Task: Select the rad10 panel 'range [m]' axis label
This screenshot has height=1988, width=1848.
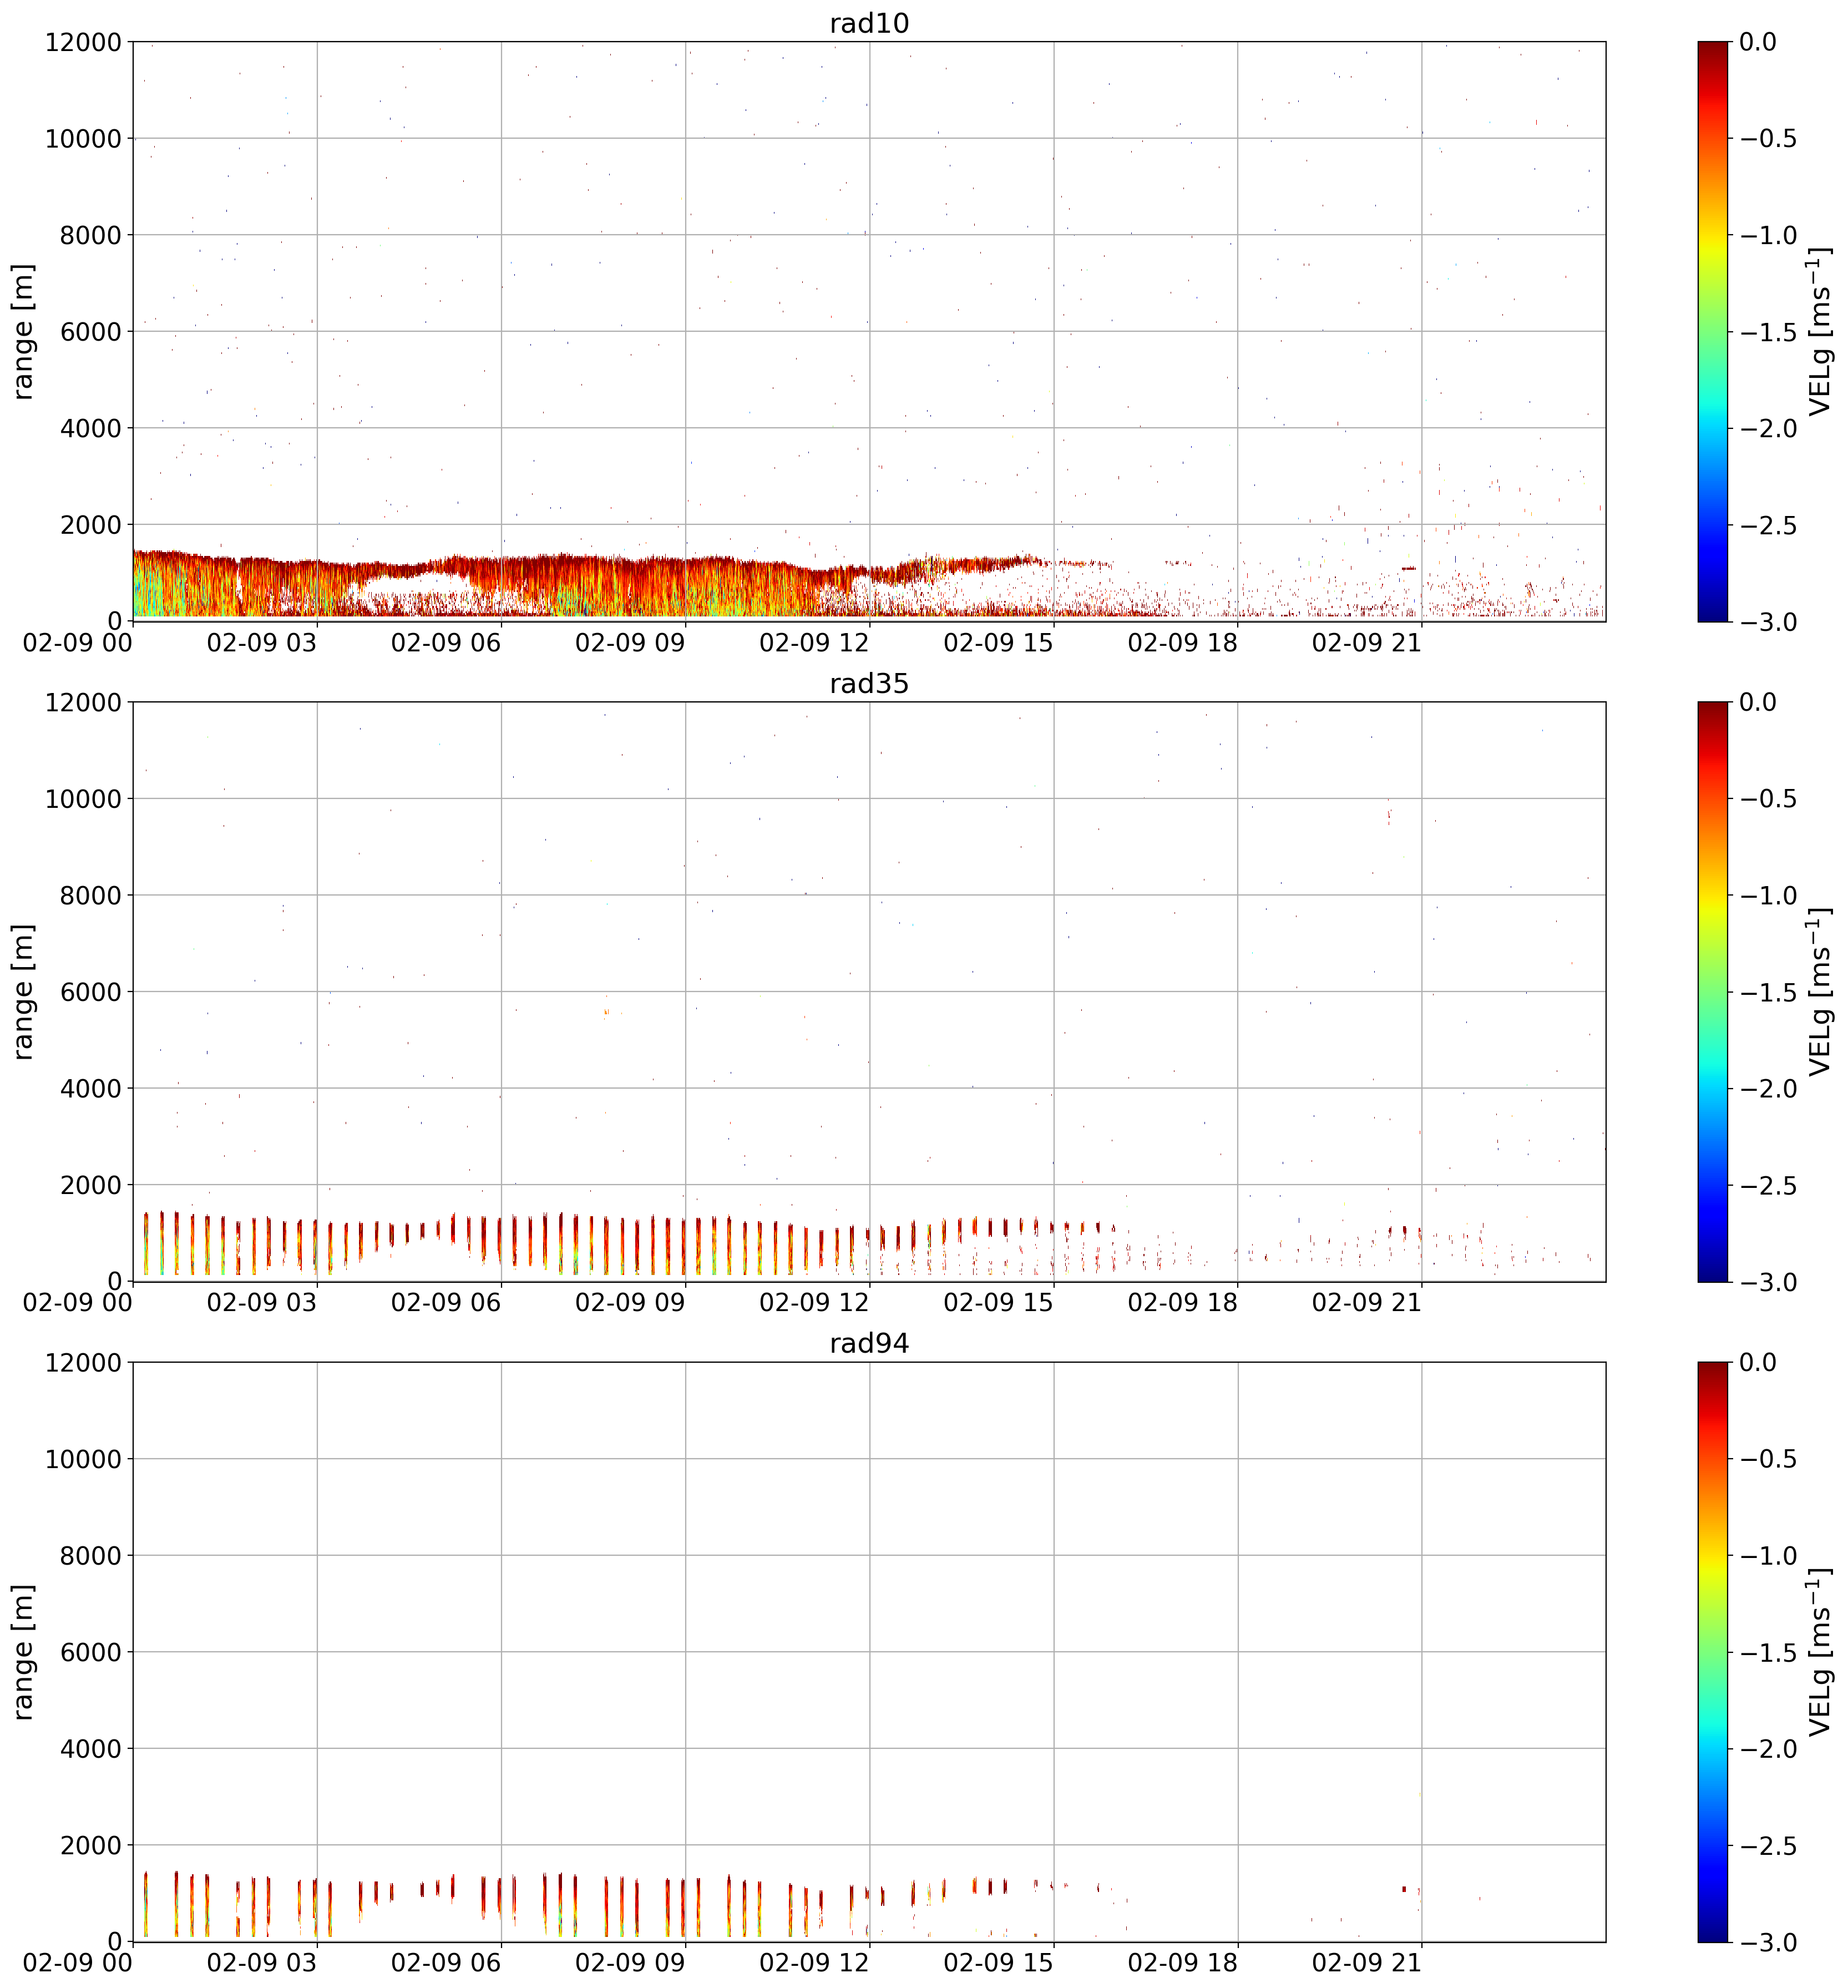Action: click(x=23, y=331)
